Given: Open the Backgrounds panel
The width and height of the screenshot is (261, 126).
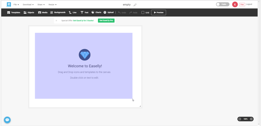Looking at the screenshot, I should tap(58, 12).
